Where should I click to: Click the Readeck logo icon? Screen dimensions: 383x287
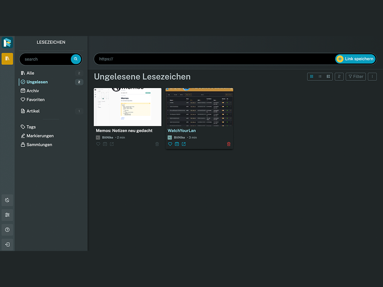[x=7, y=43]
